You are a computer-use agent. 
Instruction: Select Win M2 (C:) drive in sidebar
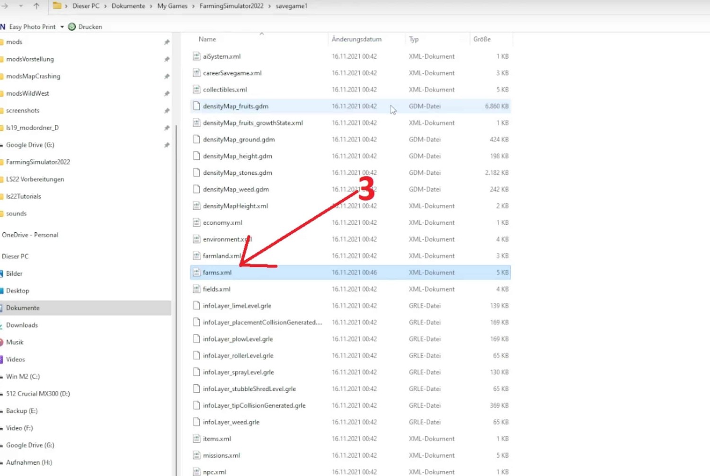(23, 377)
